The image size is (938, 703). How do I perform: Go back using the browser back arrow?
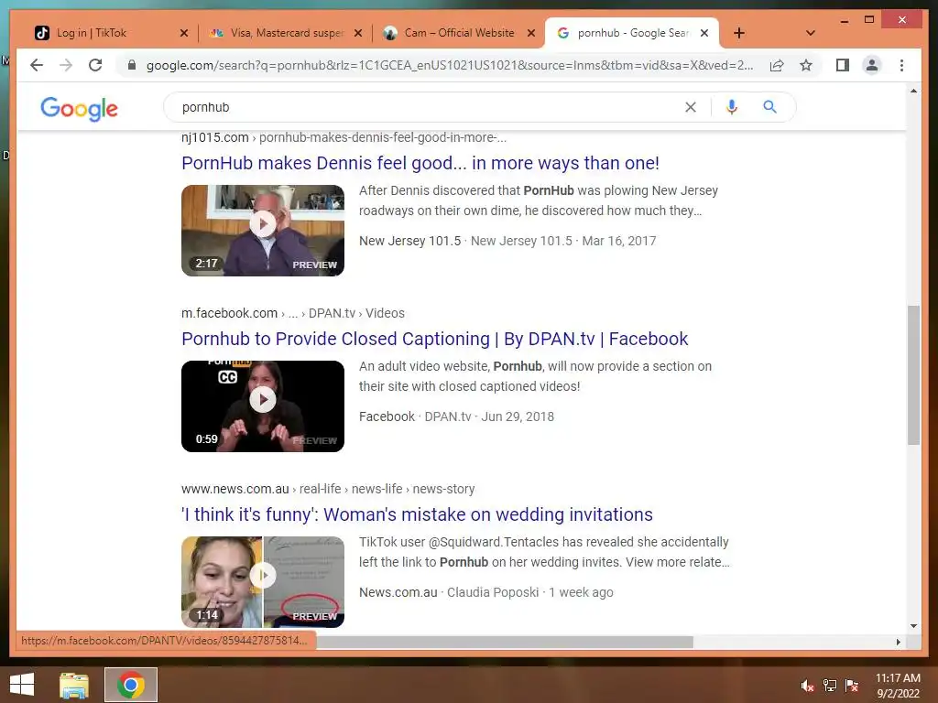tap(37, 65)
